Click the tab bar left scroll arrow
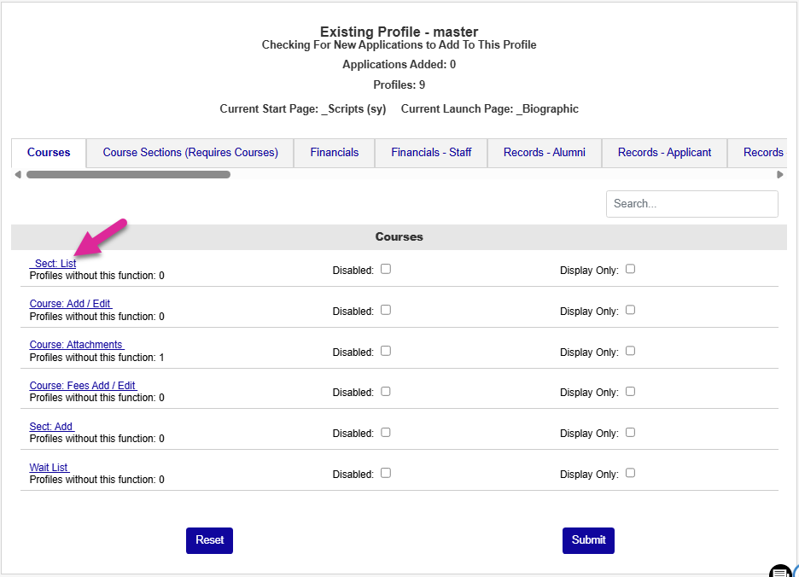 pyautogui.click(x=17, y=175)
